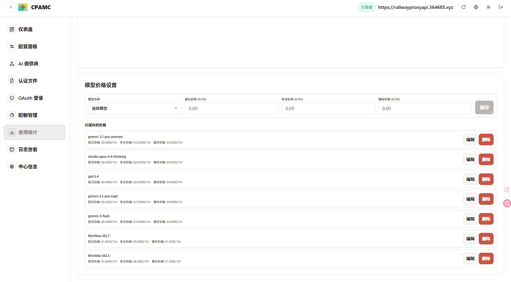Image resolution: width=511 pixels, height=282 pixels.
Task: Click the 模型价格设置 section heading
Action: coord(101,85)
